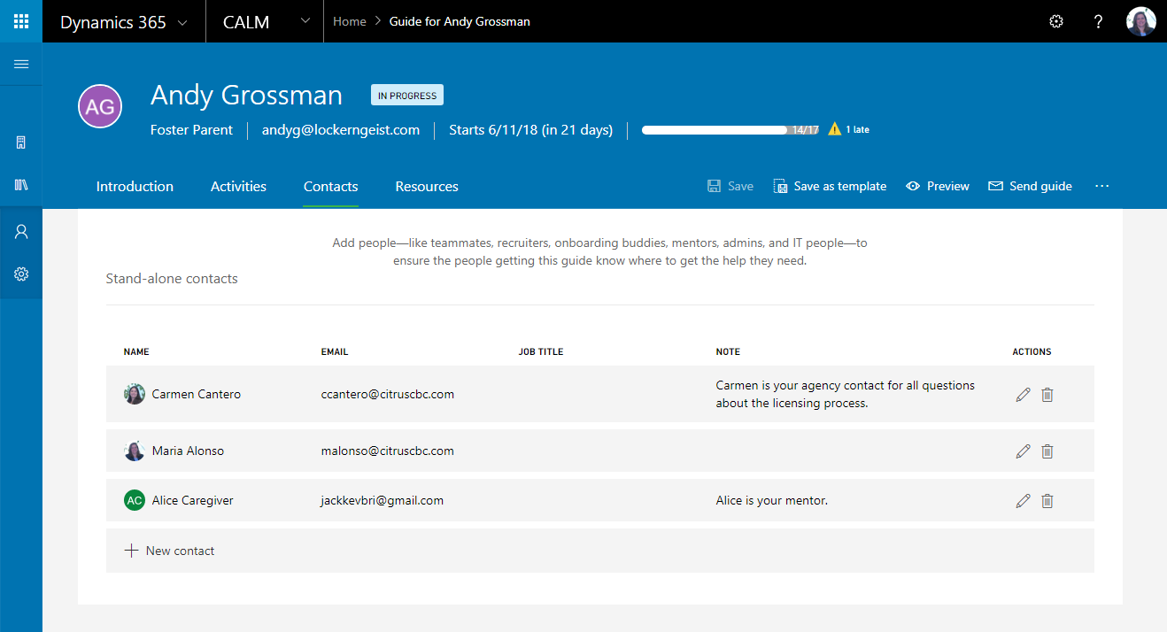The height and width of the screenshot is (632, 1167).
Task: Open the library books sidebar icon
Action: [21, 185]
